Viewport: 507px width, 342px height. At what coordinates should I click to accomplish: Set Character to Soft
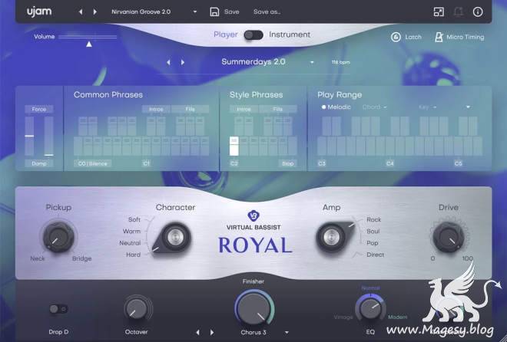[134, 220]
